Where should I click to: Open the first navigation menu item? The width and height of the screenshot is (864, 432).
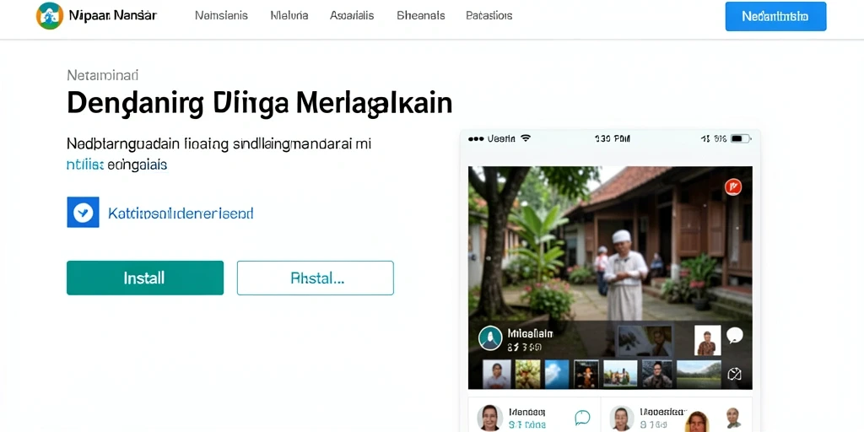coord(221,16)
